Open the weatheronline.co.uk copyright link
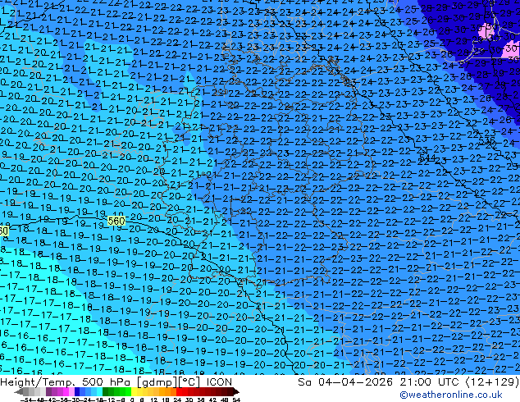This screenshot has height=402, width=520. (451, 395)
